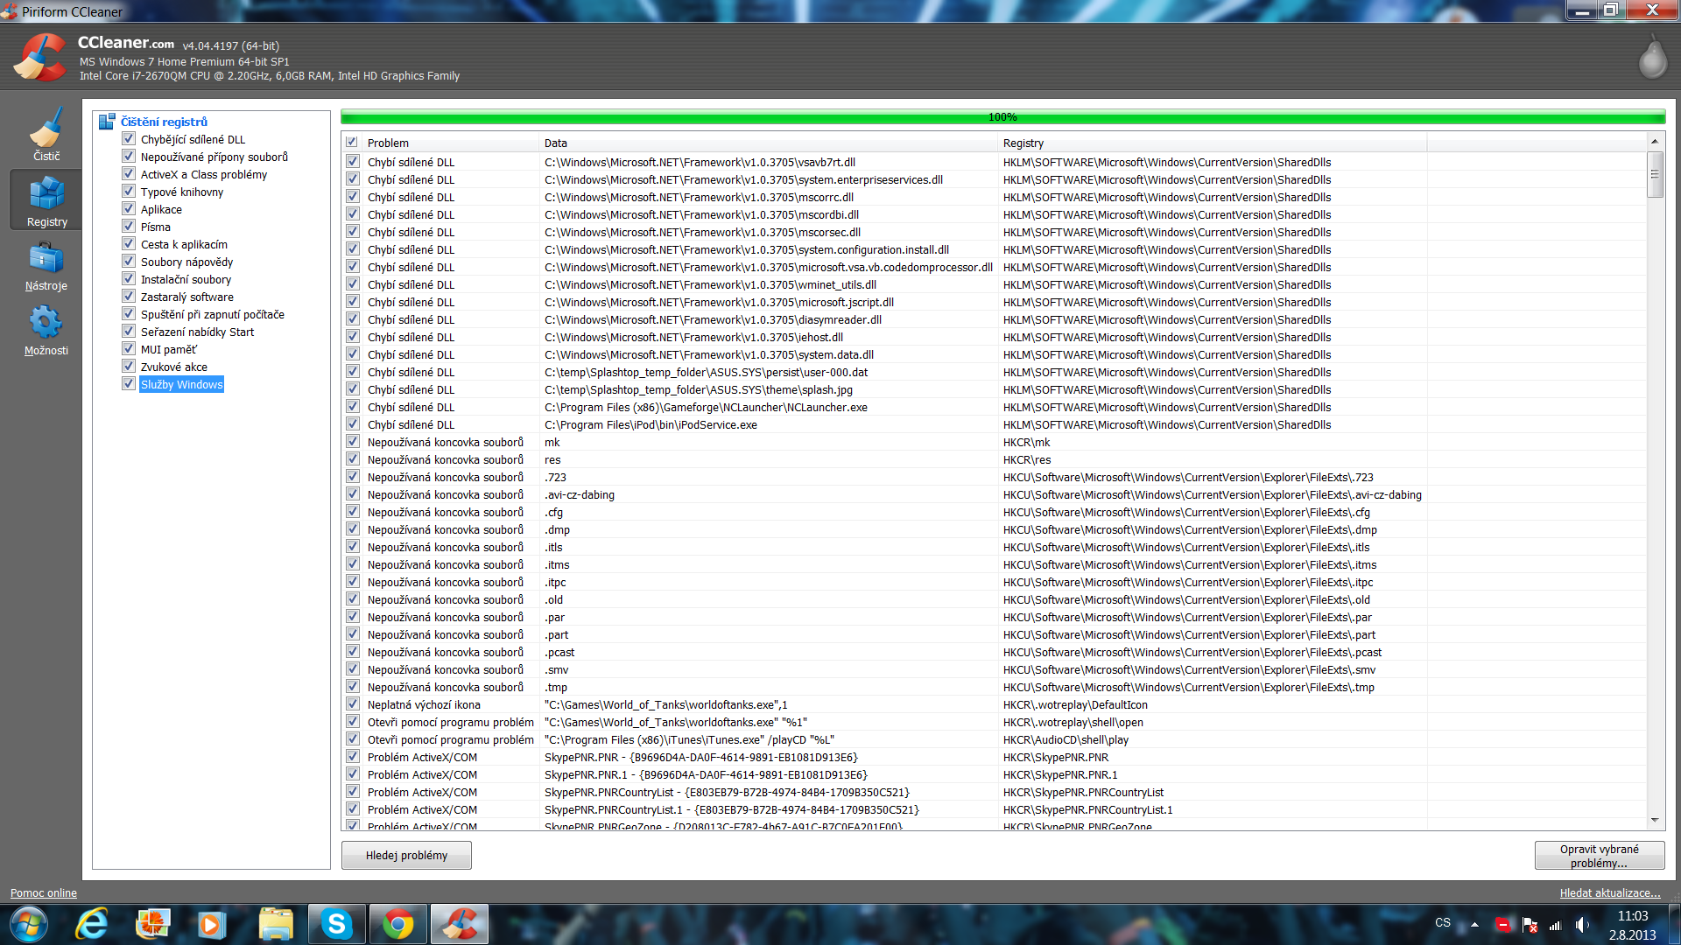1681x945 pixels.
Task: Click results list scroll up arrow
Action: (x=1655, y=142)
